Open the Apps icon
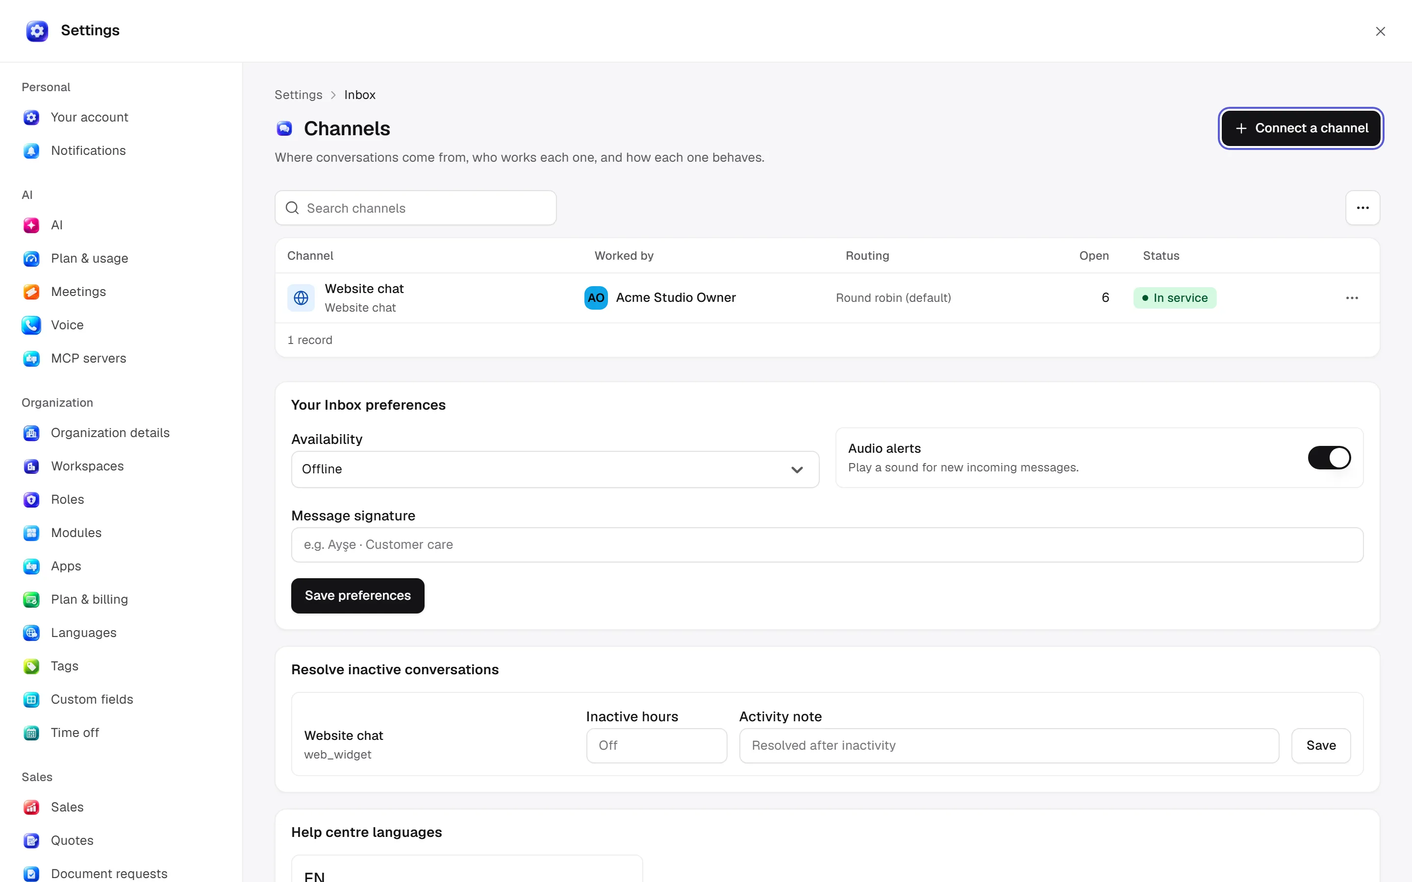Image resolution: width=1412 pixels, height=882 pixels. click(31, 566)
